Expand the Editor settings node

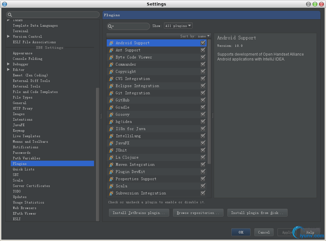click(x=8, y=70)
